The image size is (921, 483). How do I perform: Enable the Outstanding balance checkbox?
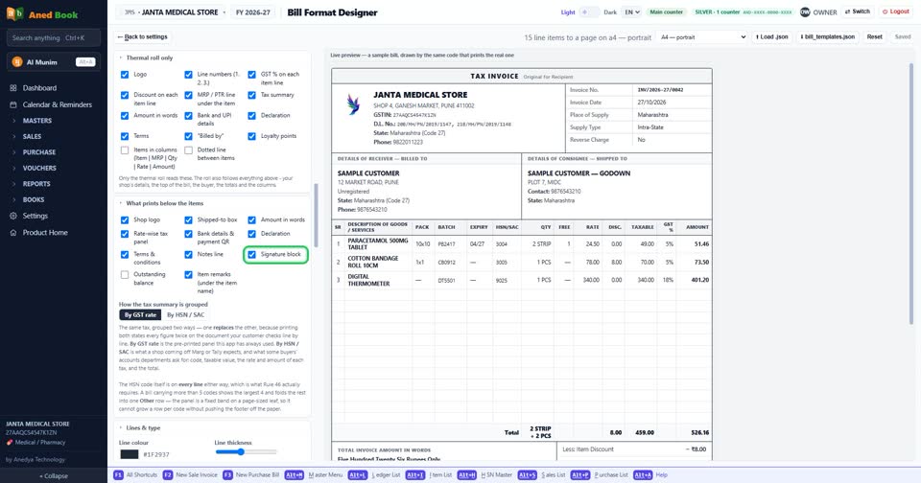[125, 275]
